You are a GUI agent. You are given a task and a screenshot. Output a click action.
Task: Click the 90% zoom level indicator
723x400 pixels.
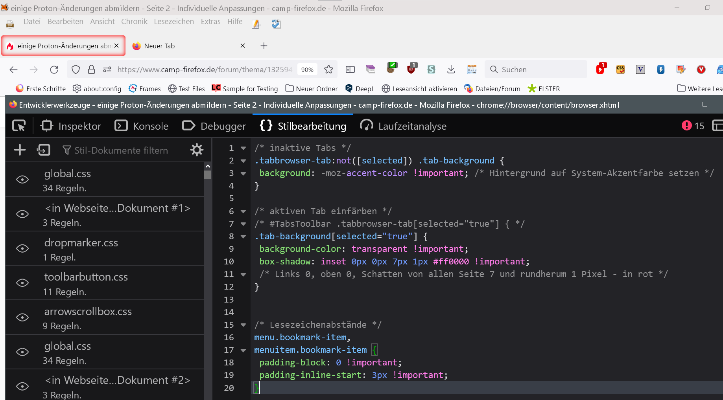pos(307,70)
